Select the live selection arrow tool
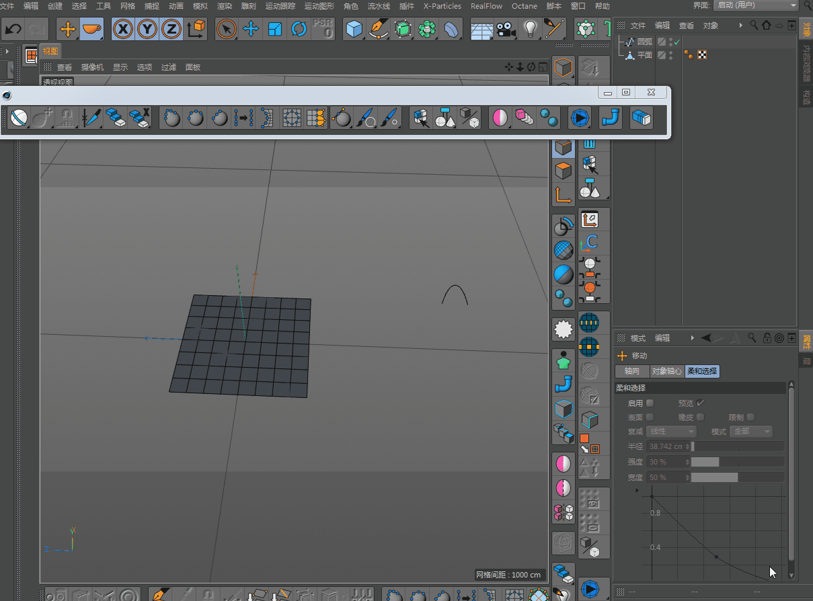This screenshot has height=601, width=813. click(x=227, y=29)
